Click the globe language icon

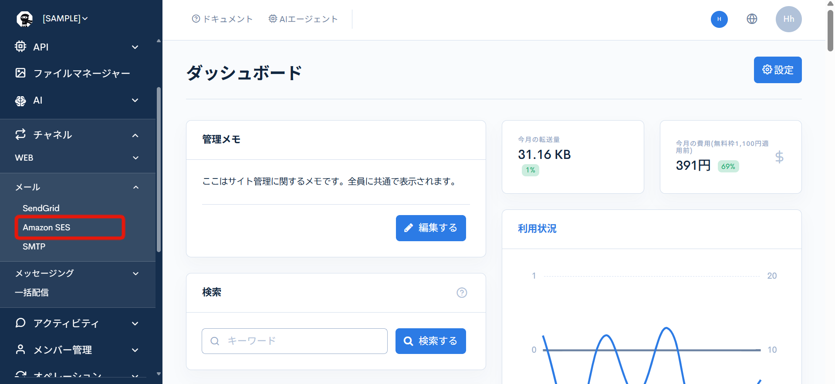point(752,19)
